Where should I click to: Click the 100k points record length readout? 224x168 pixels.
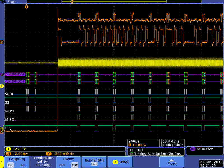pyautogui.click(x=173, y=145)
